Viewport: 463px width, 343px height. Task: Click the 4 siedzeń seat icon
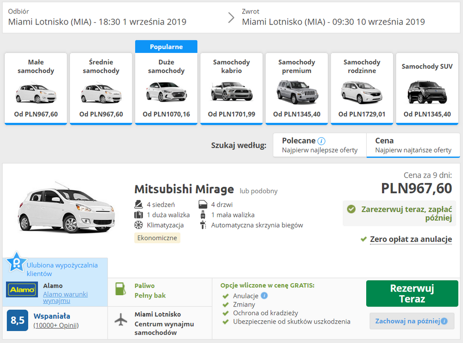(138, 204)
